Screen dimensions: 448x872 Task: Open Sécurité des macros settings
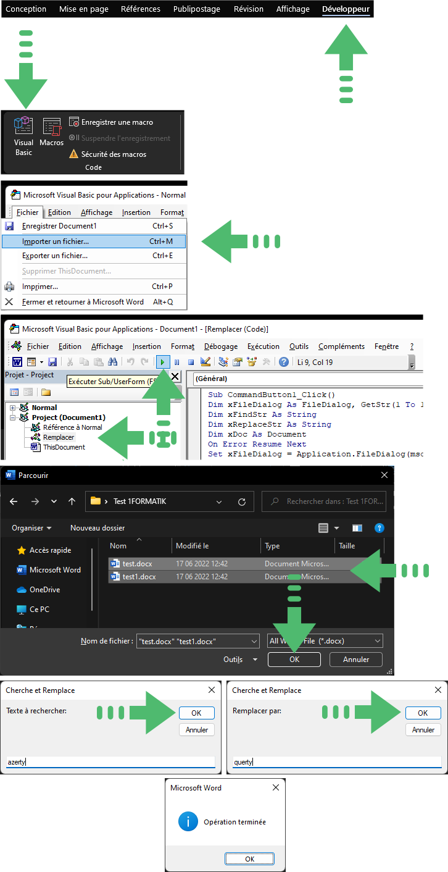tap(108, 154)
